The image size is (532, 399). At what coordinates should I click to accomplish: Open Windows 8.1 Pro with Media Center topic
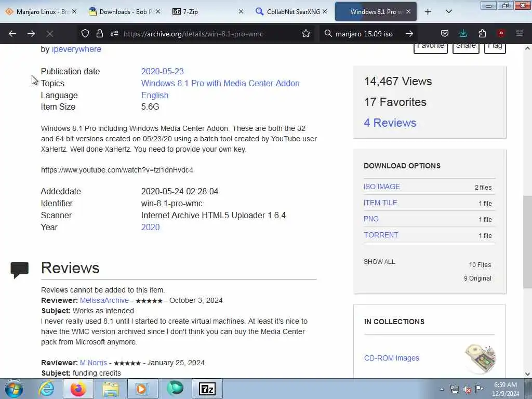pyautogui.click(x=220, y=84)
